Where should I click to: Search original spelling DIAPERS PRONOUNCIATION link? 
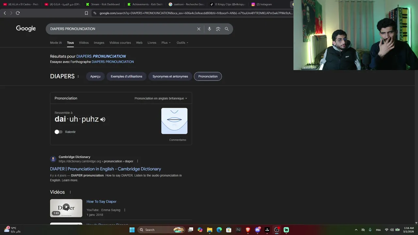(x=113, y=62)
